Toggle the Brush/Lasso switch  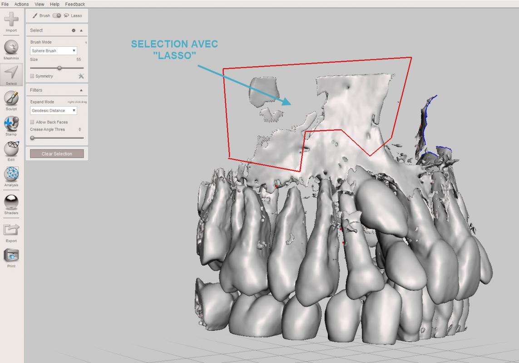point(57,15)
